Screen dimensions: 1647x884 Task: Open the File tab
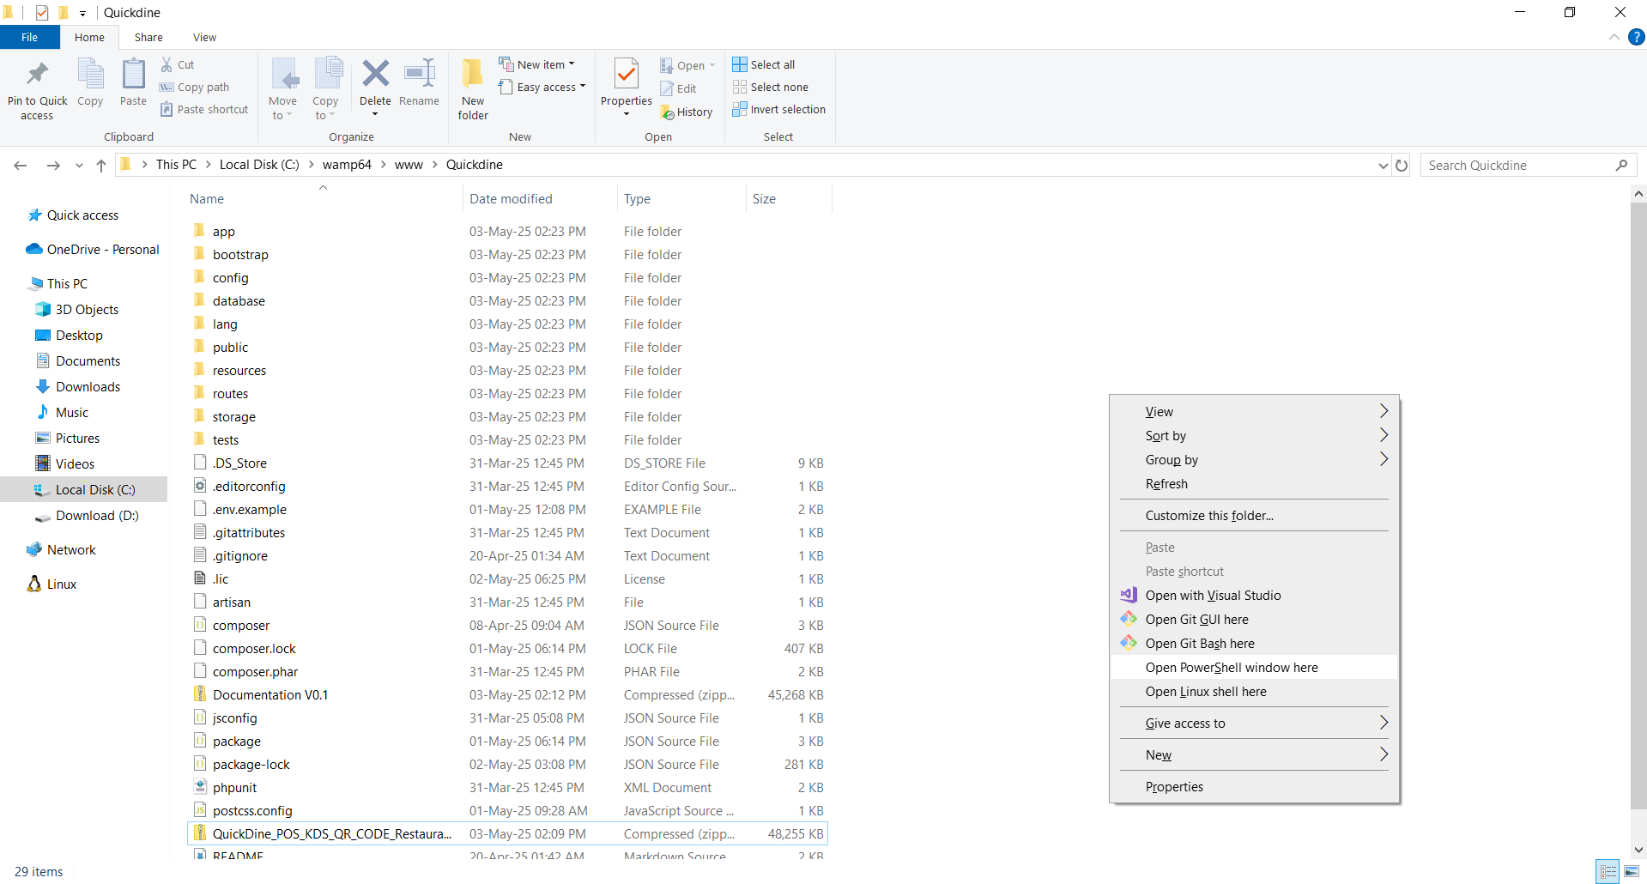[30, 37]
